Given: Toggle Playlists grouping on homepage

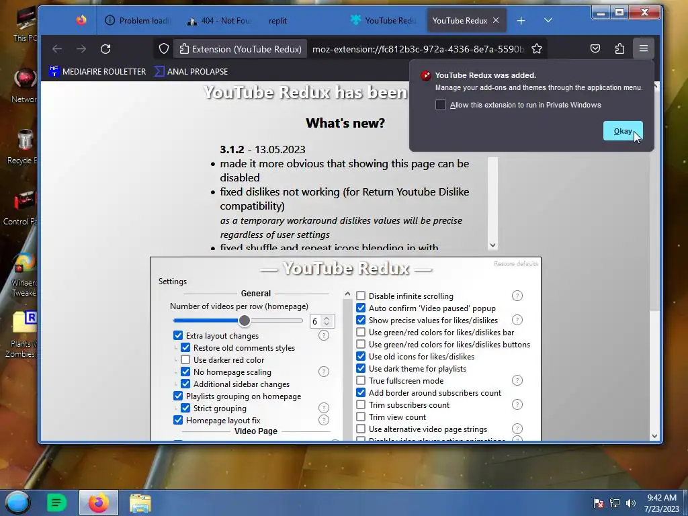Looking at the screenshot, I should tap(178, 396).
